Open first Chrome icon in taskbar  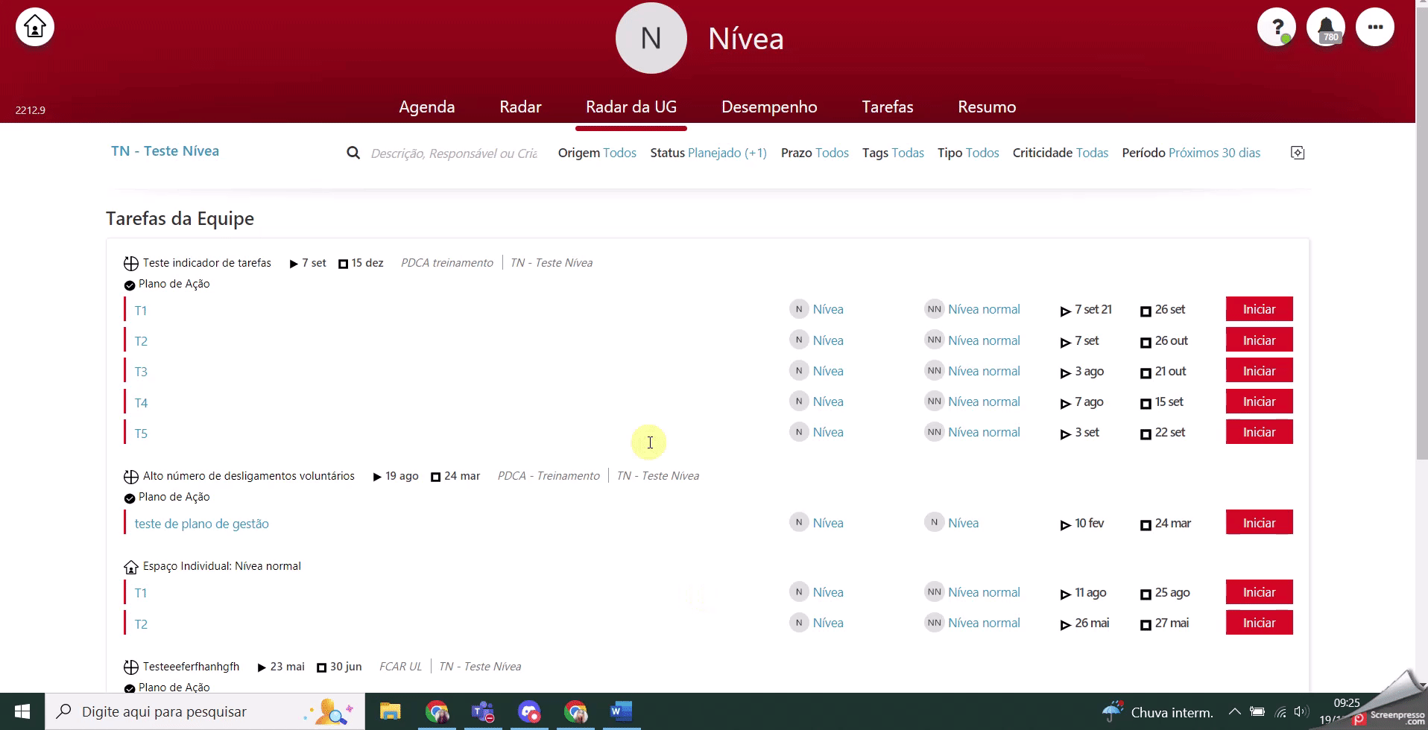click(437, 711)
